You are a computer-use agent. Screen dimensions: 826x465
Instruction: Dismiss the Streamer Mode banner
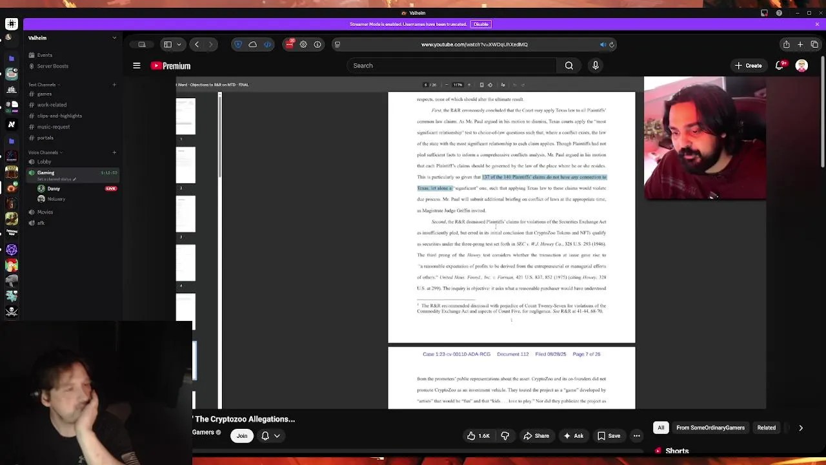(817, 24)
